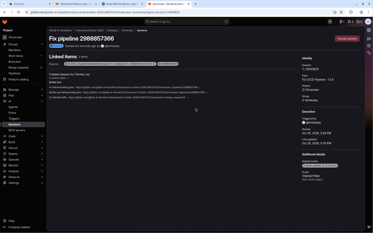Expand the Manage menu

click(42, 90)
